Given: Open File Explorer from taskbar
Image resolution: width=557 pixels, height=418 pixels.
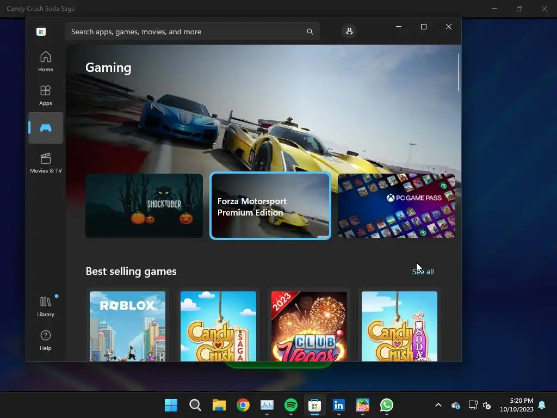Looking at the screenshot, I should click(219, 405).
